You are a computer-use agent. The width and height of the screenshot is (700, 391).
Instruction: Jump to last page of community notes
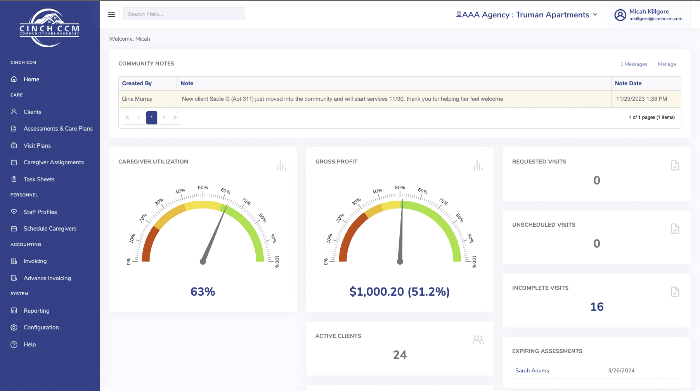[175, 117]
